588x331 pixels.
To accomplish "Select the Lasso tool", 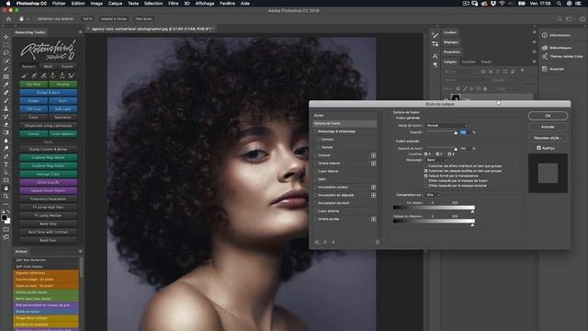I will [6, 52].
